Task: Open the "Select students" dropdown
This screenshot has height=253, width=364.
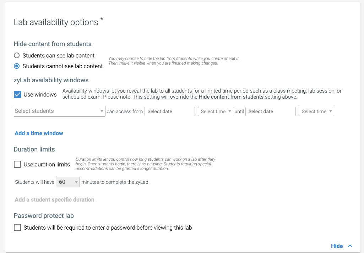Action: coord(59,111)
